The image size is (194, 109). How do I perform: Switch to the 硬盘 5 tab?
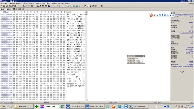(x=9, y=9)
